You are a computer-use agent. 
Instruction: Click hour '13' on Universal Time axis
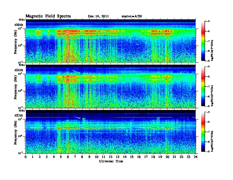(x=118, y=157)
